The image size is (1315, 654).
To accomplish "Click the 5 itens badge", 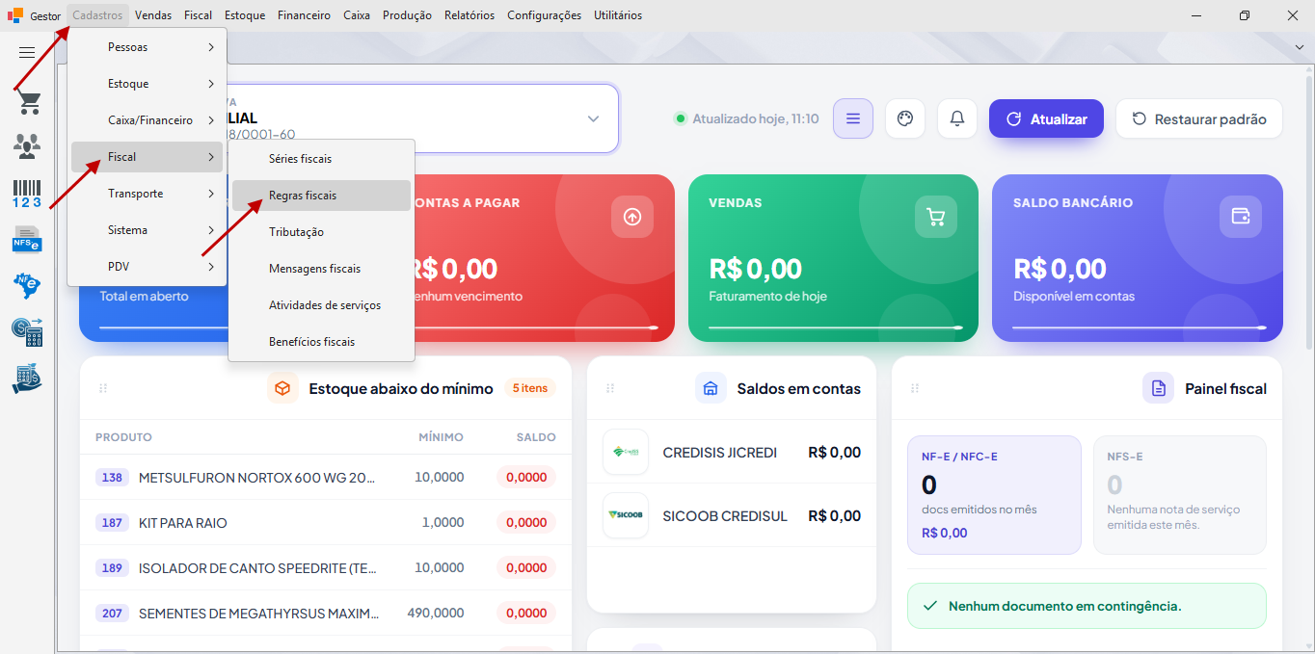I will point(530,388).
